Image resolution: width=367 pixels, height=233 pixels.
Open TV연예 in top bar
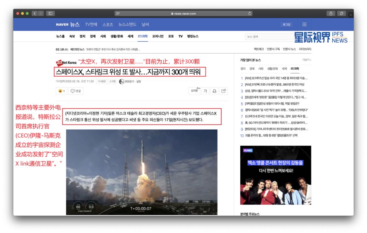point(91,24)
